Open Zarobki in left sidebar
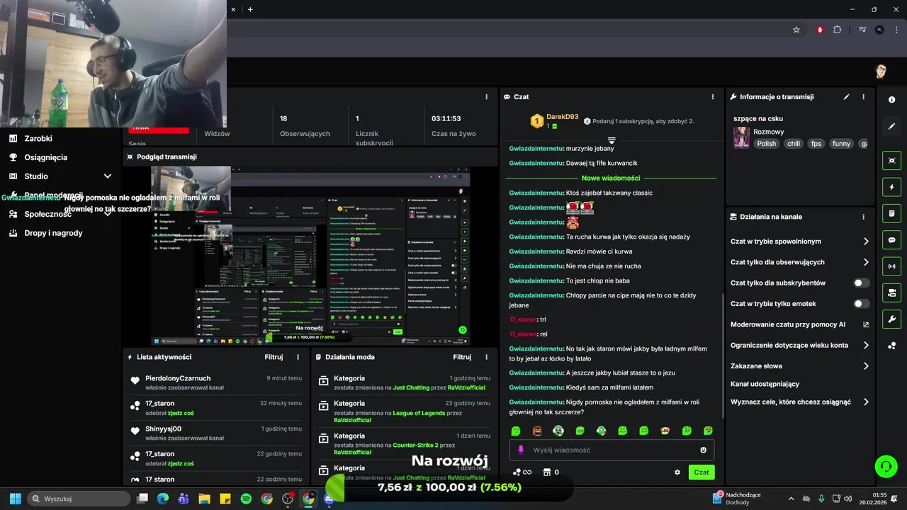Screen dimensions: 907x510 (x=38, y=139)
